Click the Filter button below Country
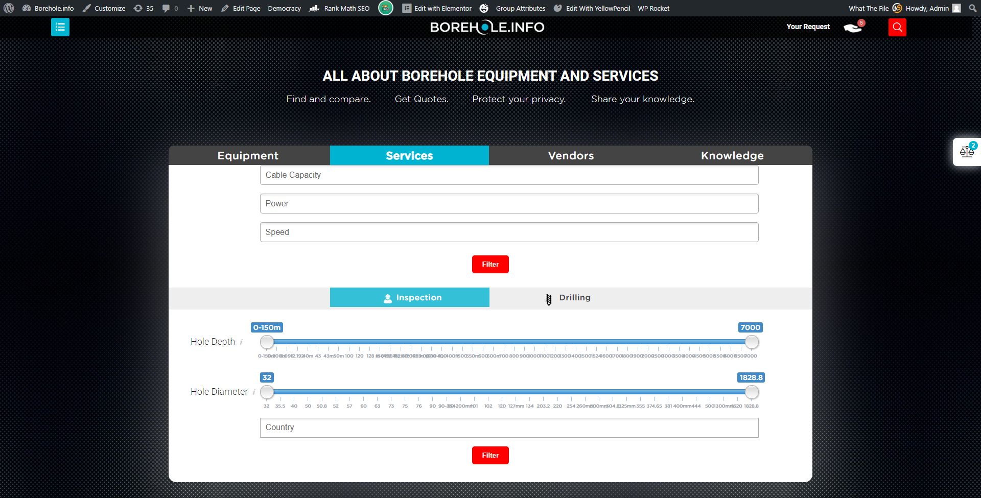Viewport: 981px width, 498px height. coord(490,455)
